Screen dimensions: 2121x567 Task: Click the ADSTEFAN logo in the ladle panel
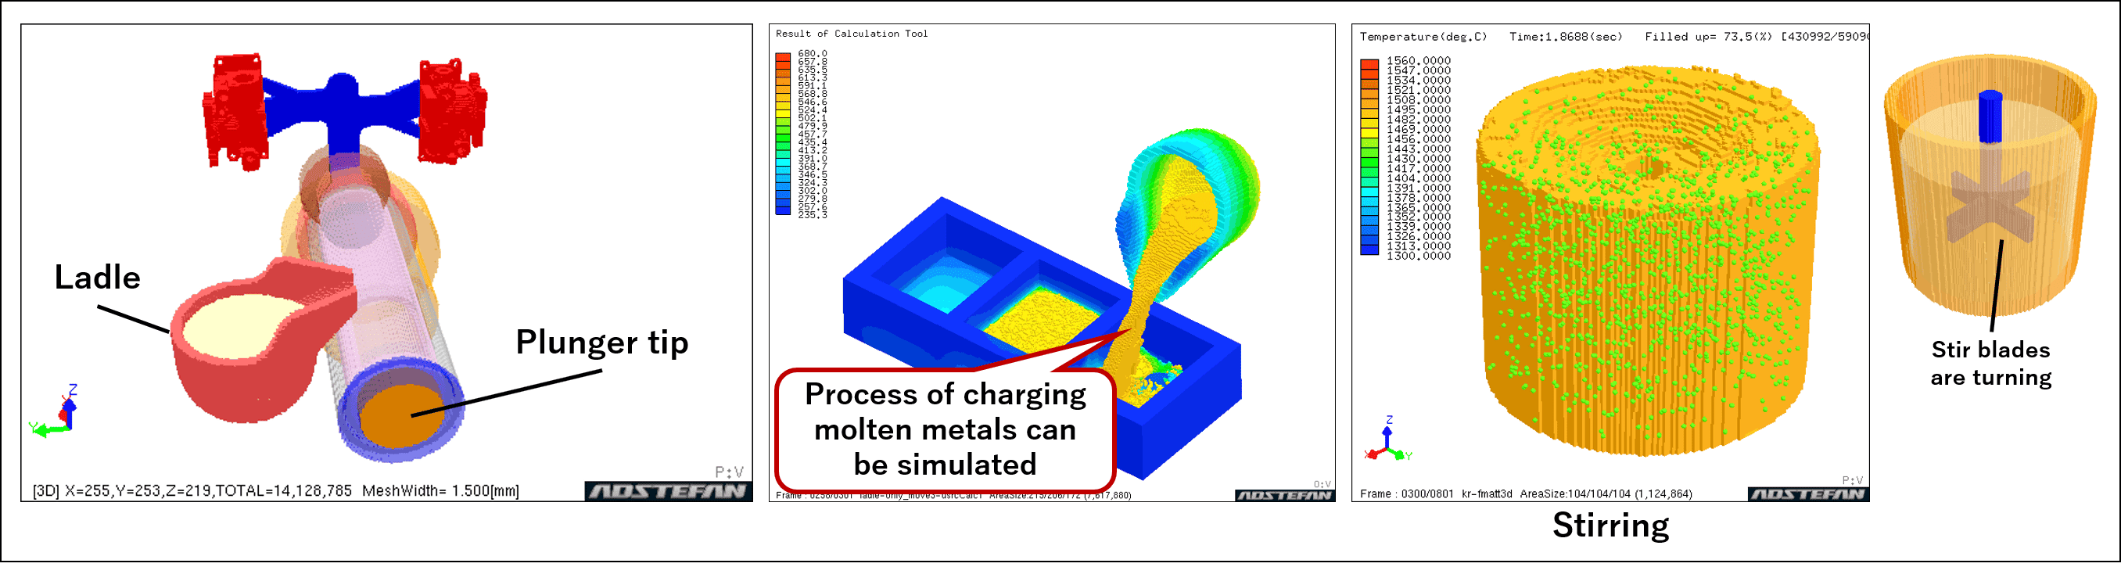click(x=669, y=492)
